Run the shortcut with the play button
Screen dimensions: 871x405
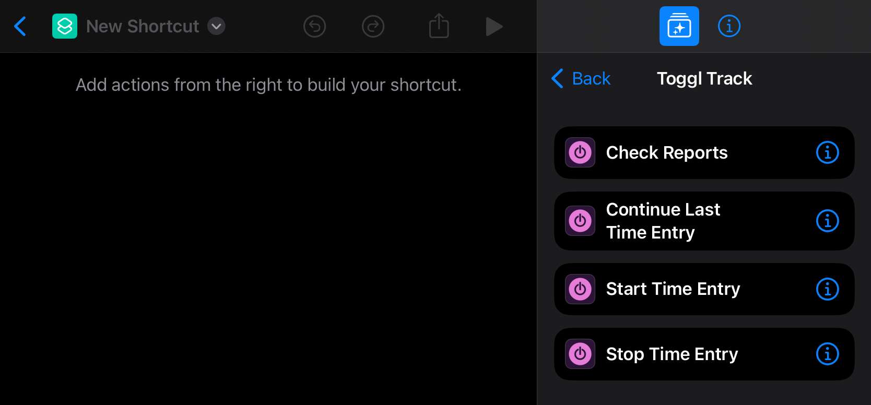coord(494,26)
